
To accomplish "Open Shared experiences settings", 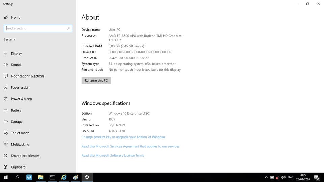I will [x=22, y=155].
